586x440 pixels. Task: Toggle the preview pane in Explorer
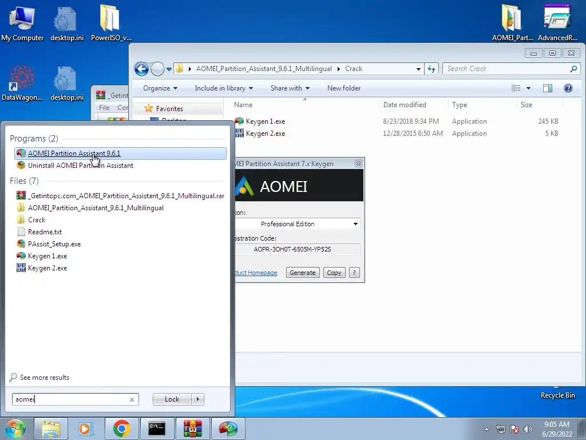[x=548, y=88]
